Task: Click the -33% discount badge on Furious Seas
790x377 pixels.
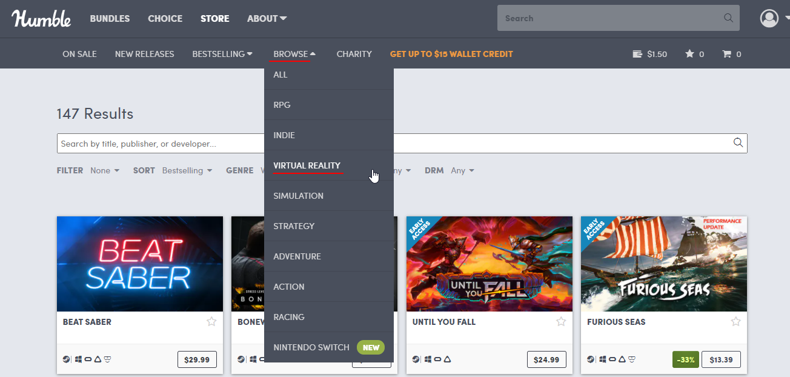Action: [685, 359]
